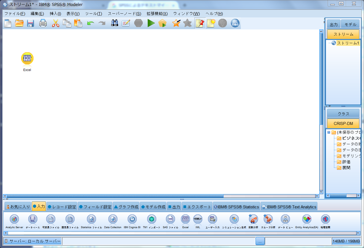The image size is (364, 248).
Task: Search for nodes with the binoculars icon
Action: click(x=115, y=23)
